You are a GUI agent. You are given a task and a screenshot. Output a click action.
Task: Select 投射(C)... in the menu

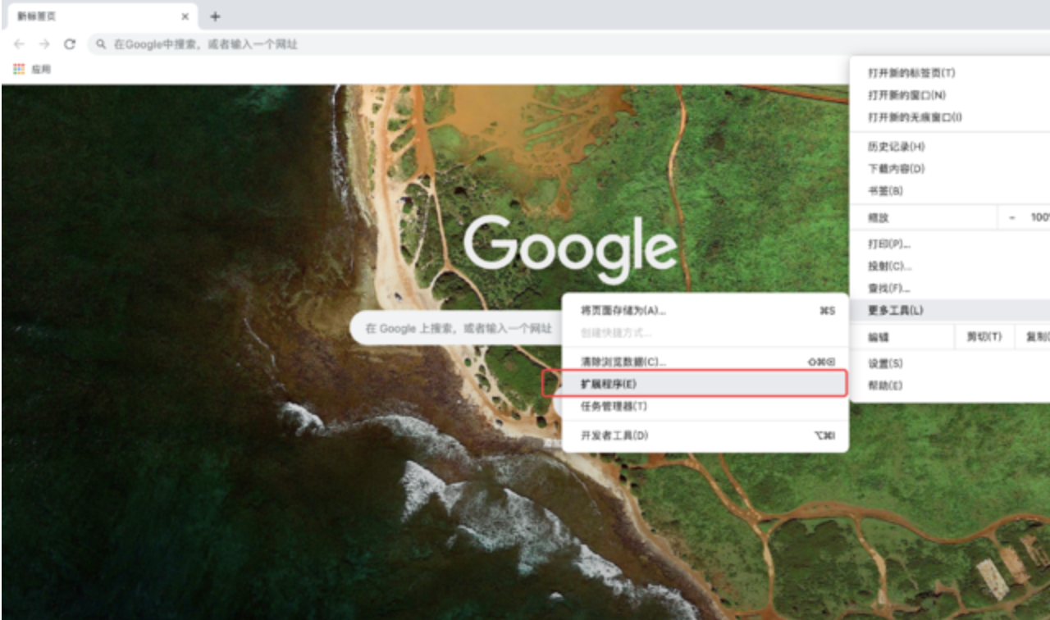click(x=950, y=267)
